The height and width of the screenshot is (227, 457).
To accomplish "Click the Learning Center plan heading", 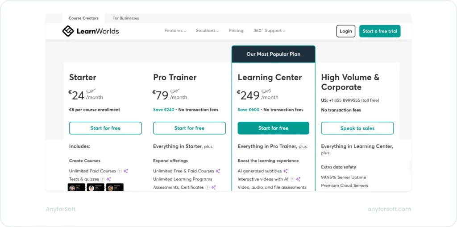I will [270, 77].
